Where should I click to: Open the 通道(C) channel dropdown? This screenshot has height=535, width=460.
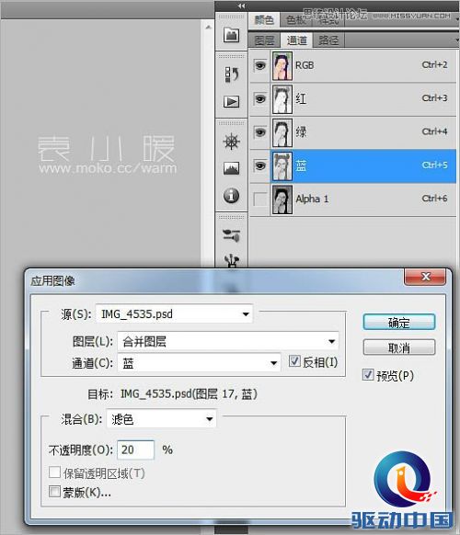click(x=199, y=363)
